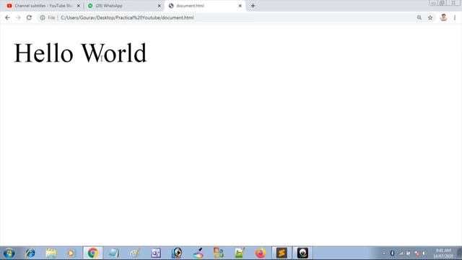462x260 pixels.
Task: Open the Windows Start menu
Action: coord(9,253)
